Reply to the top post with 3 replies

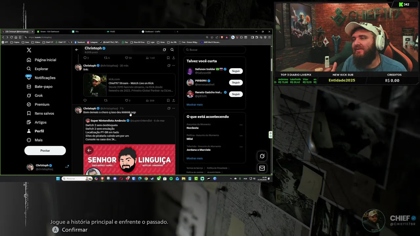86,58
